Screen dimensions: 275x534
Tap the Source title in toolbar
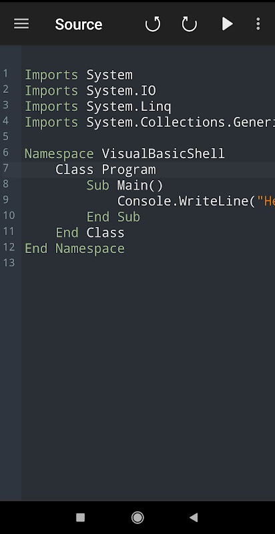[x=79, y=25]
